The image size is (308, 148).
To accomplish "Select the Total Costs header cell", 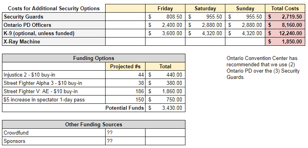I will click(x=285, y=8).
